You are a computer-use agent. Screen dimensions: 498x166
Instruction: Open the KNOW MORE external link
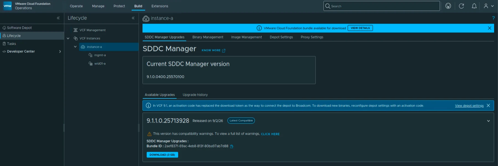(x=213, y=50)
